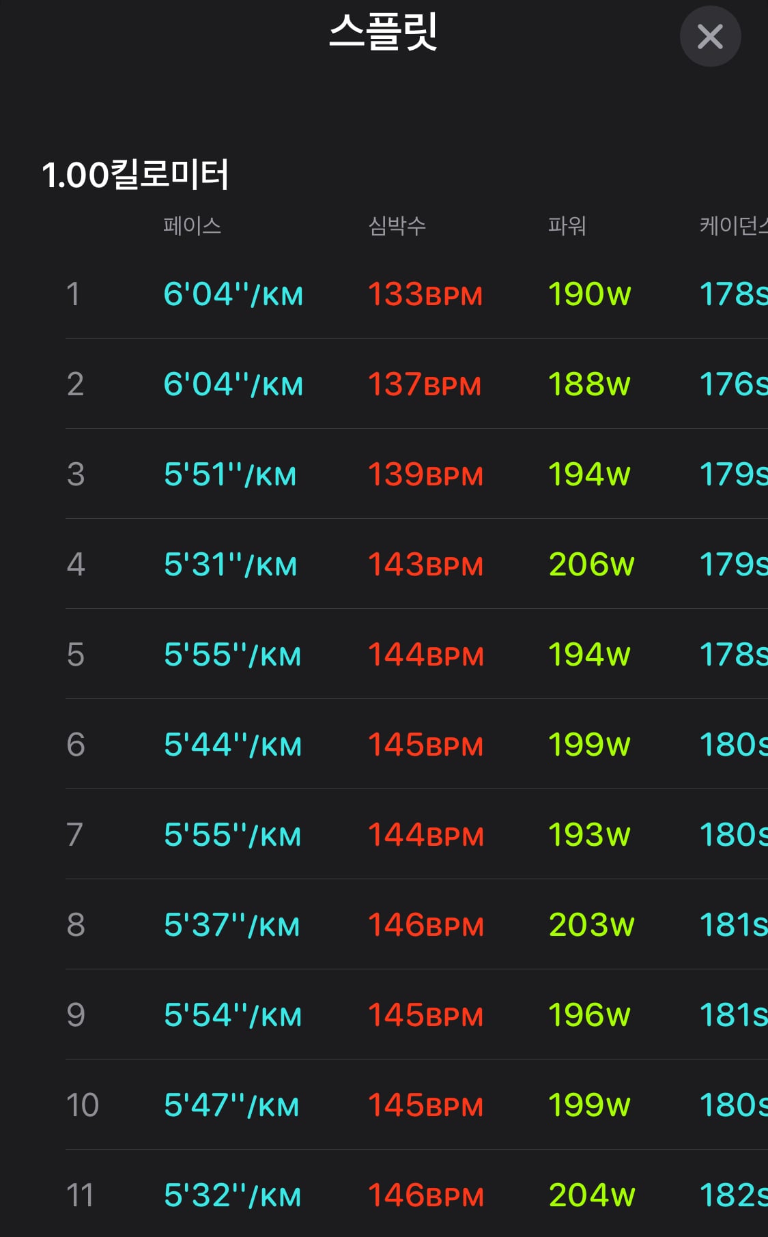Close the 스플릿 splits sheet
The image size is (768, 1237).
(710, 36)
